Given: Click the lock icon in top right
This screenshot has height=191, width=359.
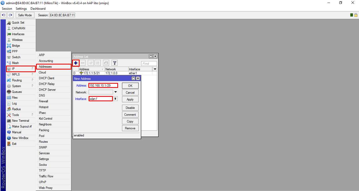Looking at the screenshot, I should pyautogui.click(x=356, y=15).
